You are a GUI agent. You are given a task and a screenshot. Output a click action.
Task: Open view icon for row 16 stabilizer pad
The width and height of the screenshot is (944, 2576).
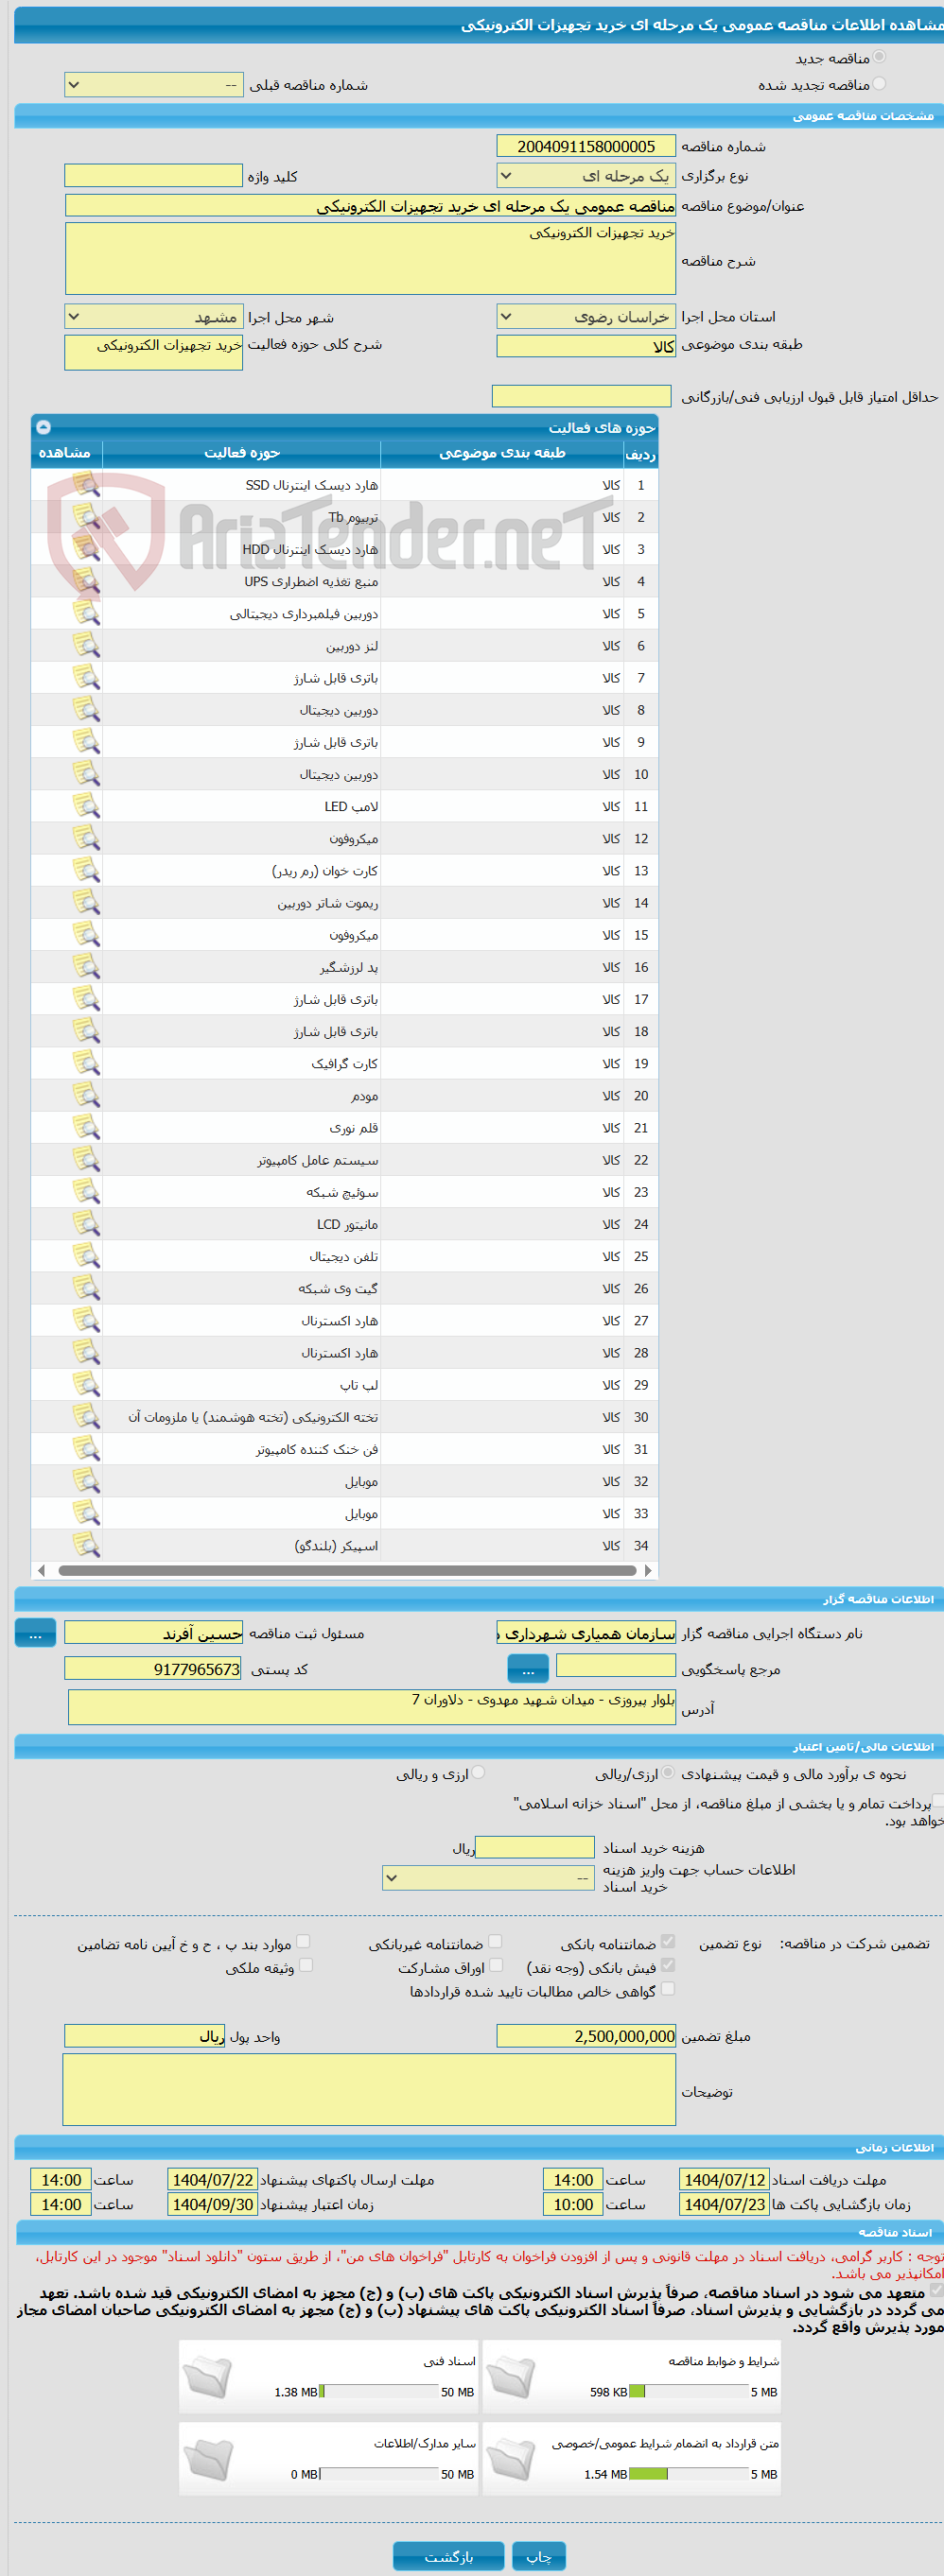tap(86, 967)
